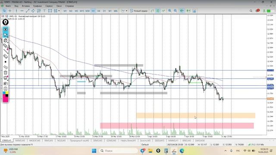This screenshot has width=276, height=155.
Task: Open the Windows Start button
Action: [x=94, y=151]
